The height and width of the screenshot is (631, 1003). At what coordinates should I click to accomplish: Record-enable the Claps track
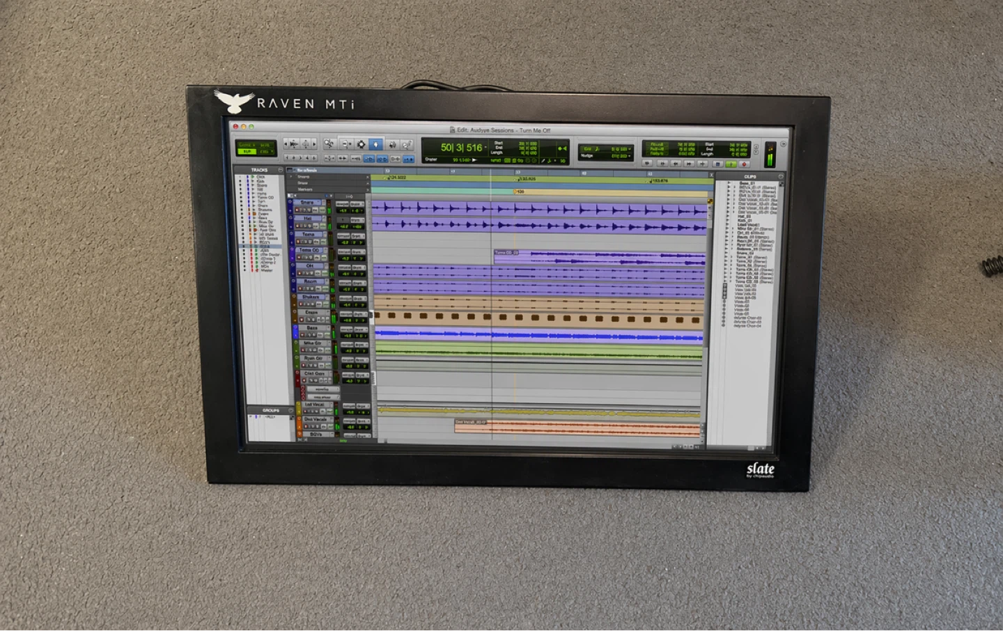coord(302,319)
